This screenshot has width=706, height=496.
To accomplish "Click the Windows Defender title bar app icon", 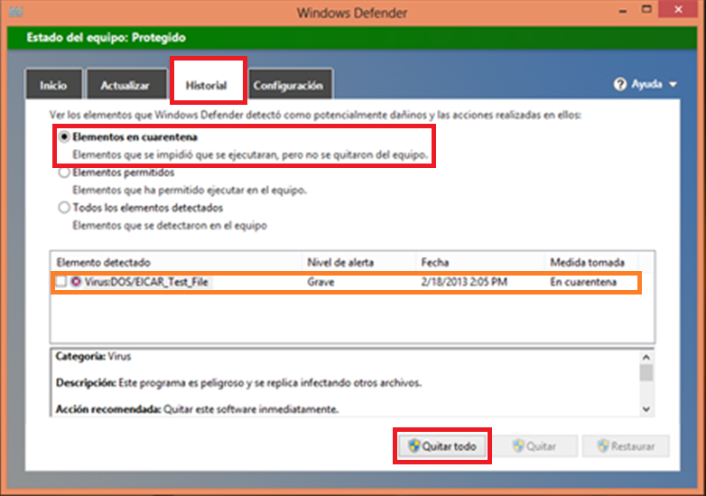I will click(15, 11).
